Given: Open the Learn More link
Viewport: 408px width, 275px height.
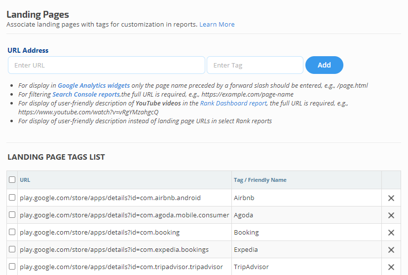Looking at the screenshot, I should tap(217, 25).
